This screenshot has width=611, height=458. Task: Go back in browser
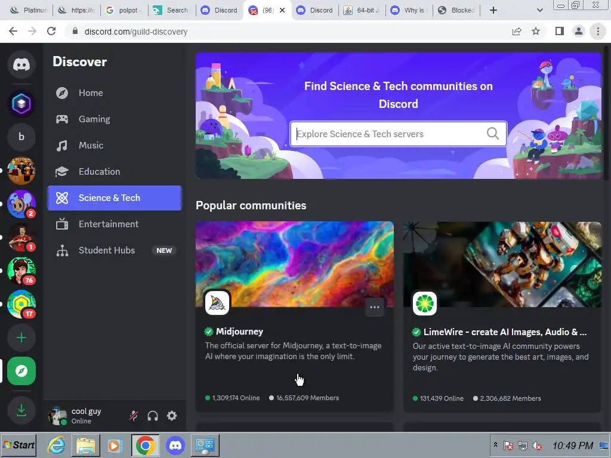(13, 31)
